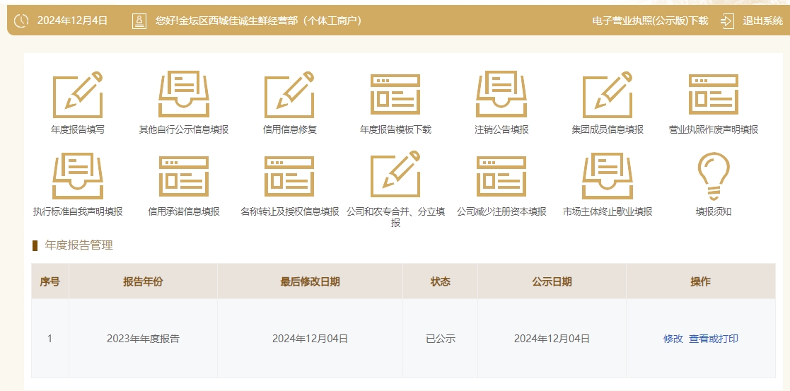The width and height of the screenshot is (790, 391).
Task: Select the 2023年度报告 table cell
Action: coord(143,339)
